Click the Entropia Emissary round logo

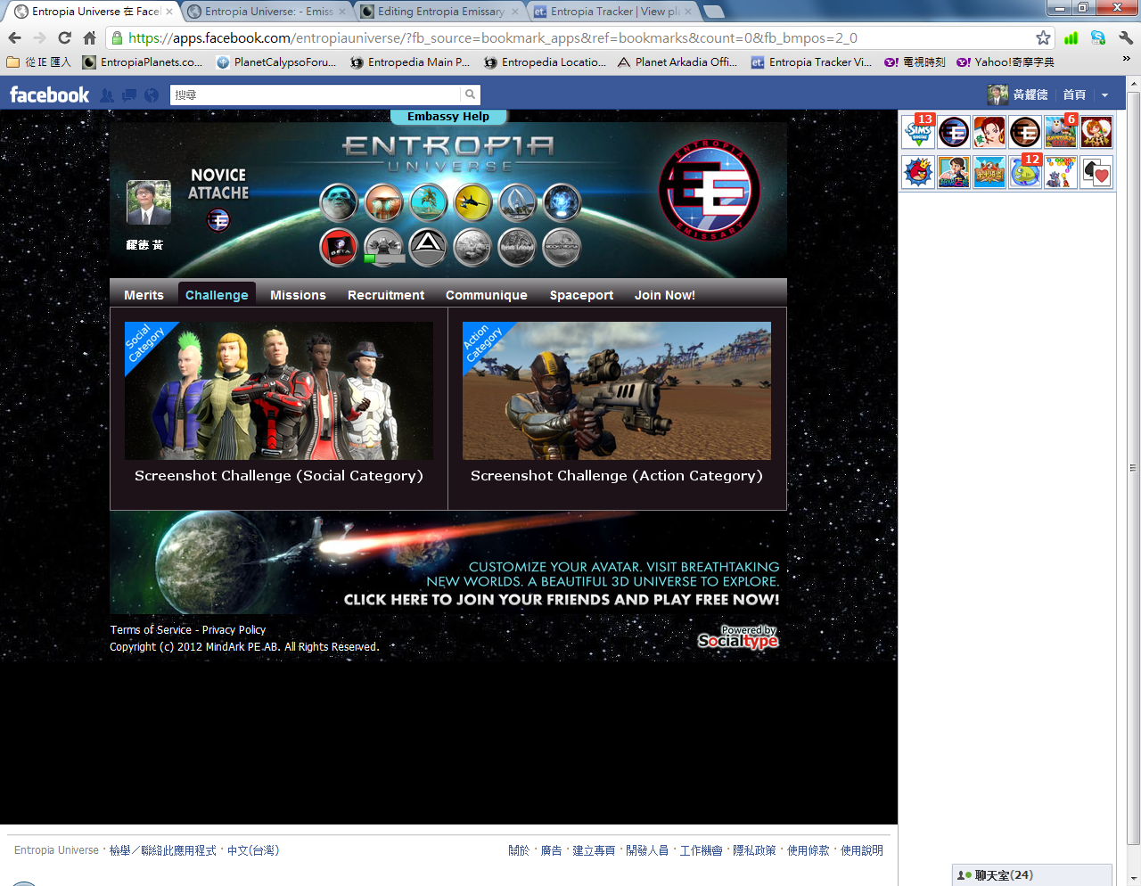point(709,191)
